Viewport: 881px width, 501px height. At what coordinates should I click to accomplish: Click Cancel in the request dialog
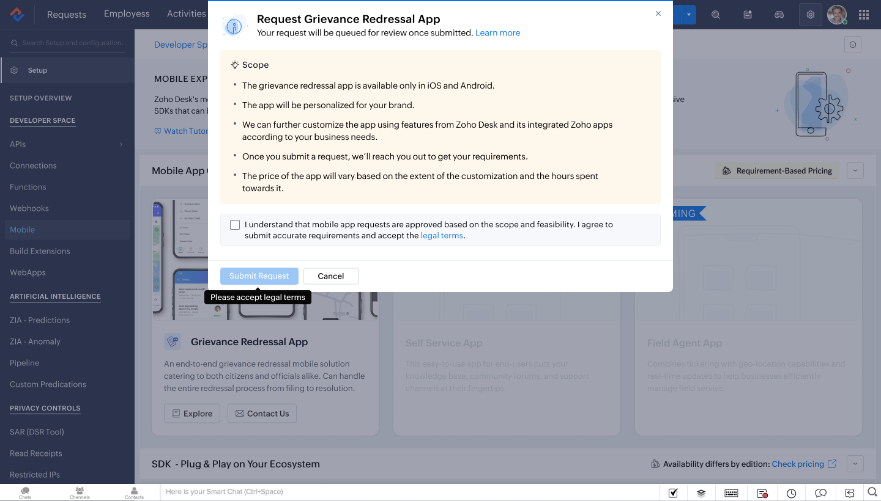pyautogui.click(x=331, y=276)
